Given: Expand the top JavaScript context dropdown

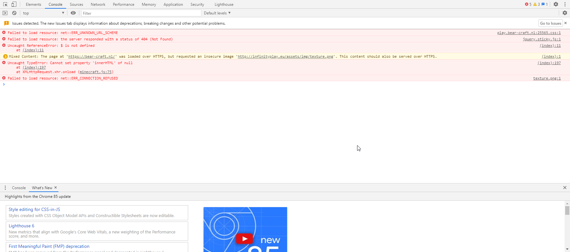Looking at the screenshot, I should (x=43, y=13).
